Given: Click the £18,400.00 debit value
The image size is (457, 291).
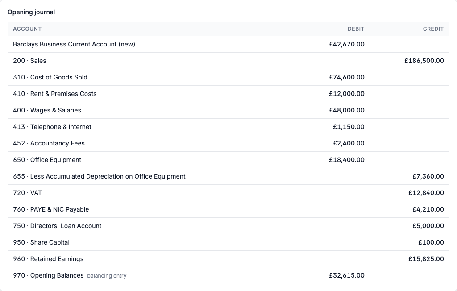Looking at the screenshot, I should [x=346, y=160].
